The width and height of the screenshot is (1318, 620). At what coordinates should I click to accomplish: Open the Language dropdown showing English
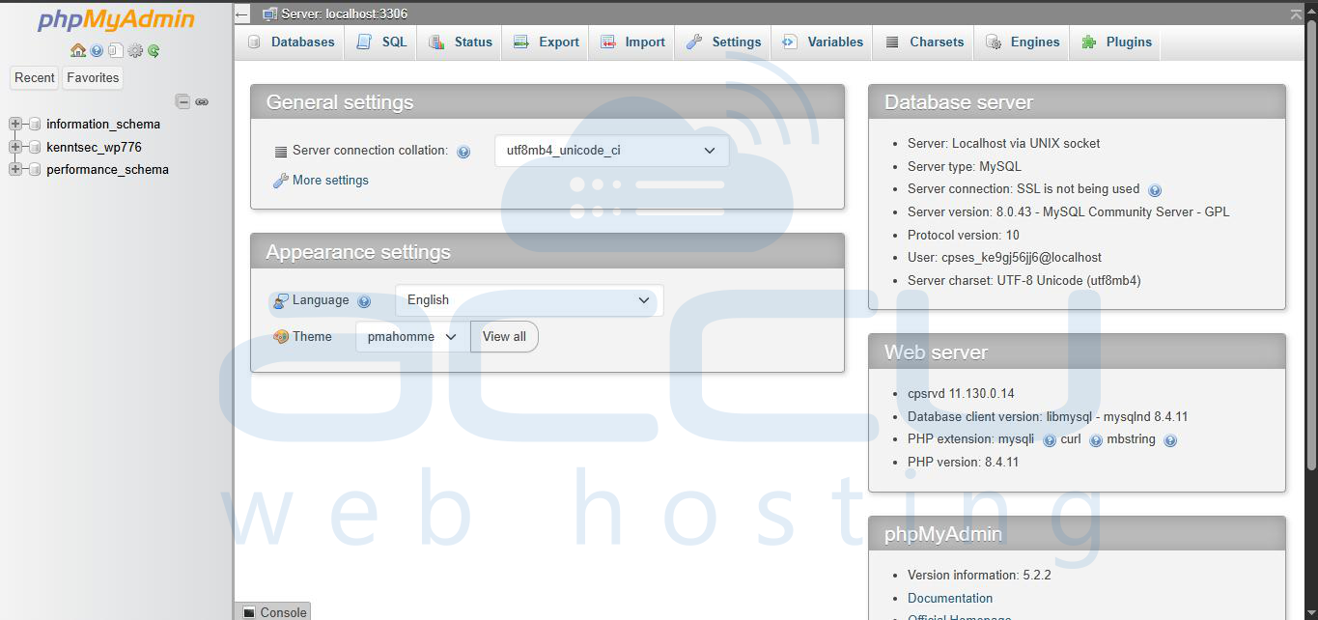[x=528, y=300]
